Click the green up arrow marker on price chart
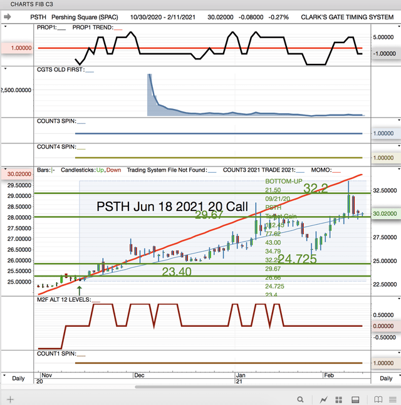This screenshot has height=405, width=401. [x=80, y=290]
